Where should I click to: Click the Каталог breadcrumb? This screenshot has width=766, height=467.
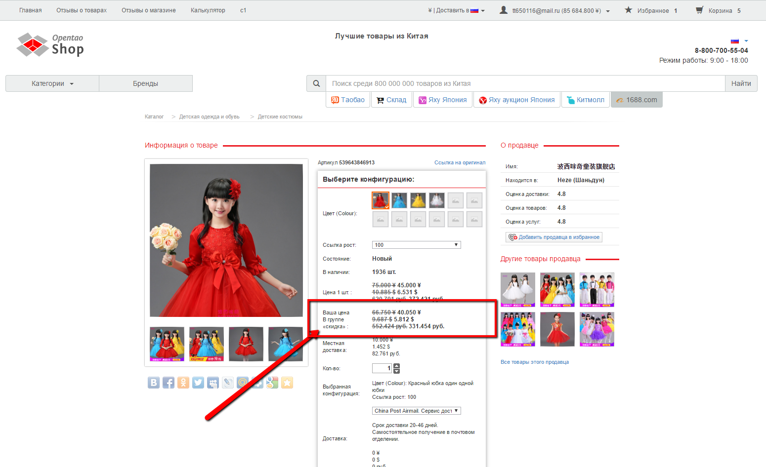154,117
